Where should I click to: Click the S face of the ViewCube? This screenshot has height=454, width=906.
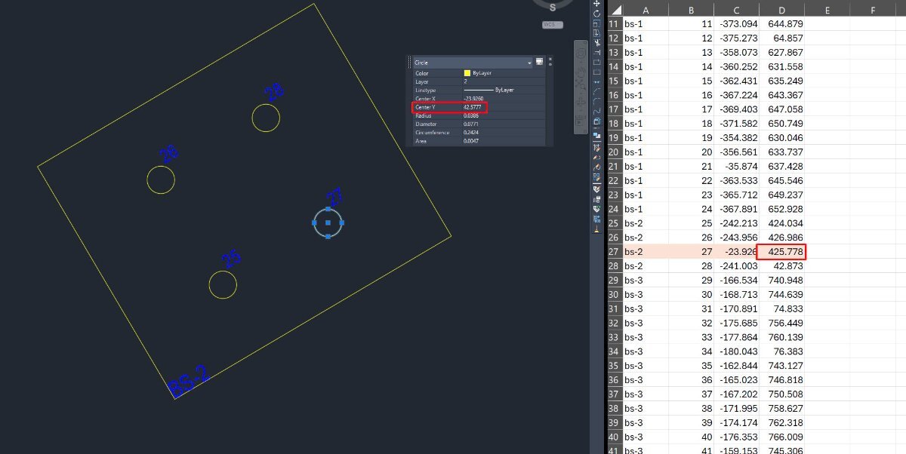pos(553,7)
